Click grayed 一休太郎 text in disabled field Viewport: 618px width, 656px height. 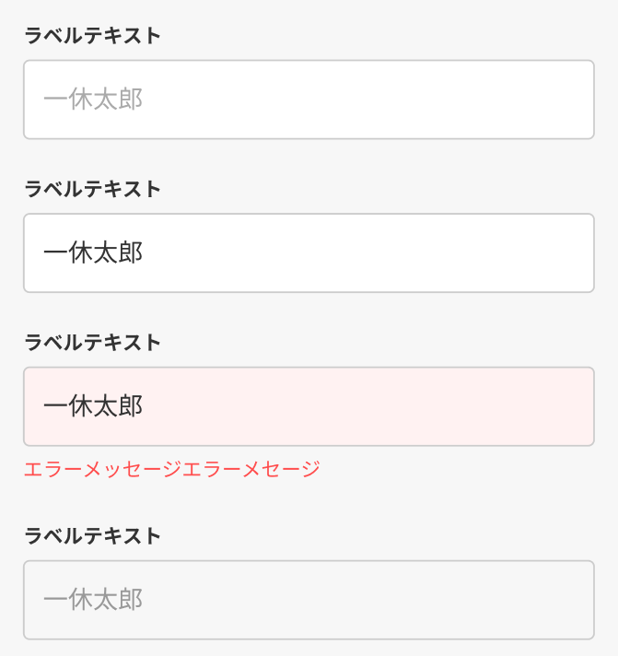93,600
